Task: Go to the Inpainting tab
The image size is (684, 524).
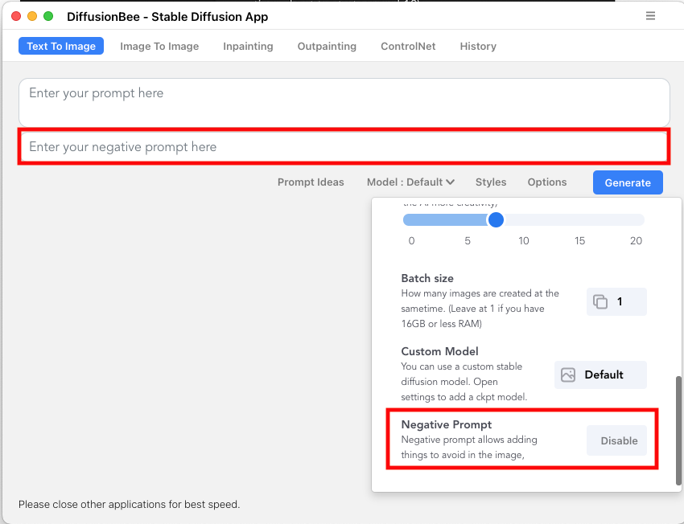Action: 248,46
